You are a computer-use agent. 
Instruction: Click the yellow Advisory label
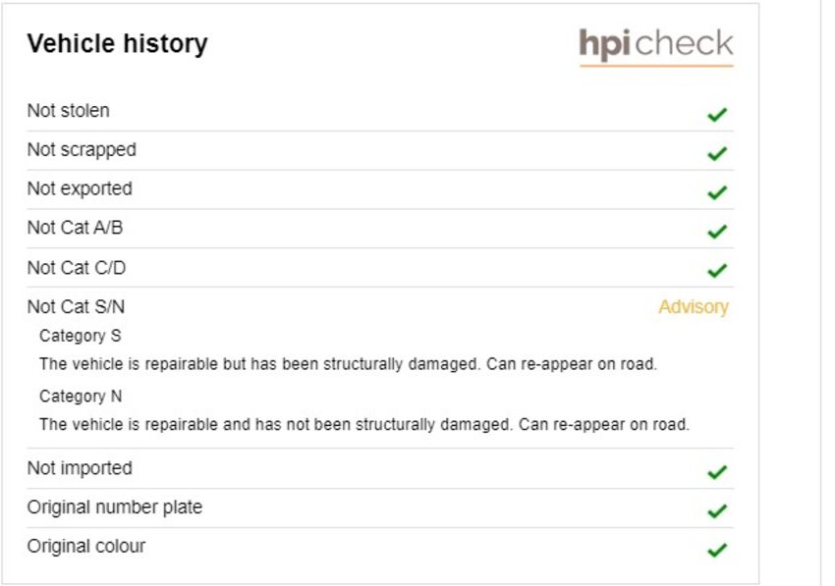(x=694, y=307)
